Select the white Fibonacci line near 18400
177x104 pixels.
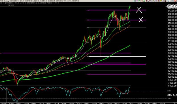pyautogui.click(x=118, y=56)
